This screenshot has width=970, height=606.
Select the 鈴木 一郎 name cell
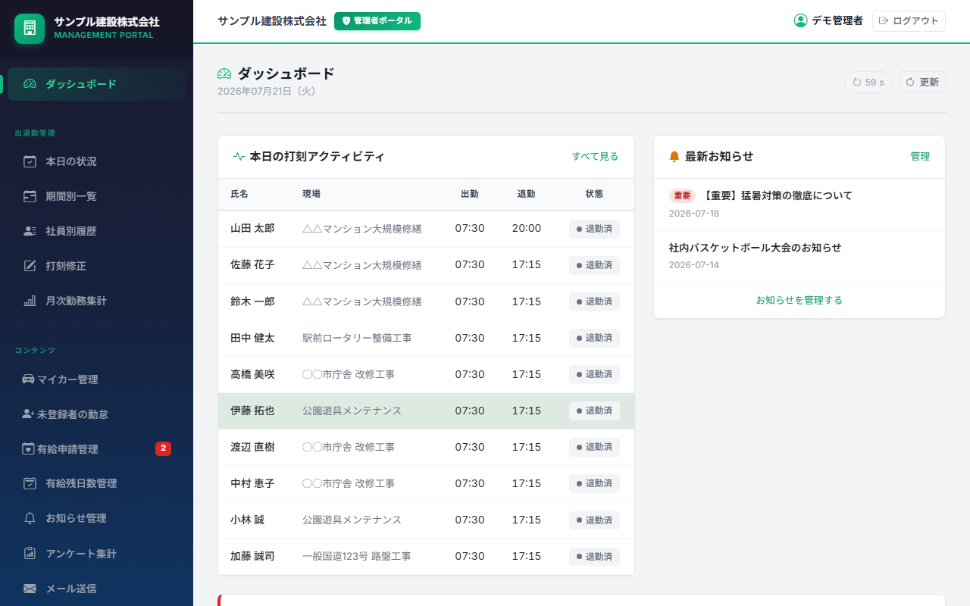coord(252,301)
